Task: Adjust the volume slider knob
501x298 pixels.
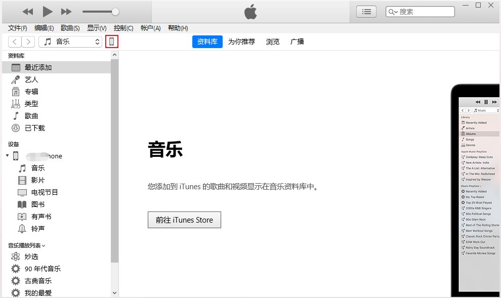Action: (x=115, y=12)
